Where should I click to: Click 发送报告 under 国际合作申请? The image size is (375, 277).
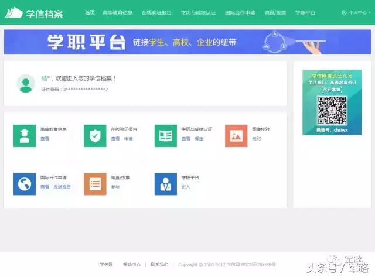click(x=62, y=187)
